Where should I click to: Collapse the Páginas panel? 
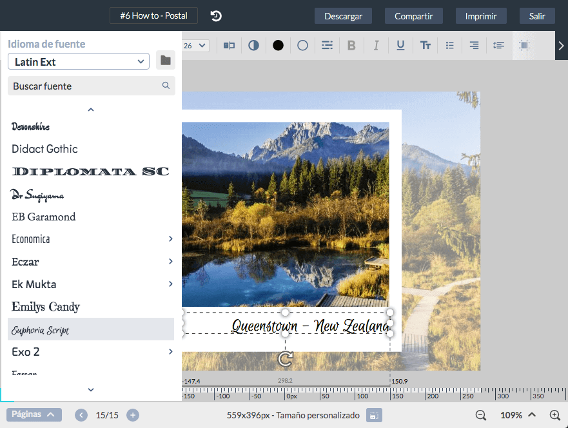(34, 414)
